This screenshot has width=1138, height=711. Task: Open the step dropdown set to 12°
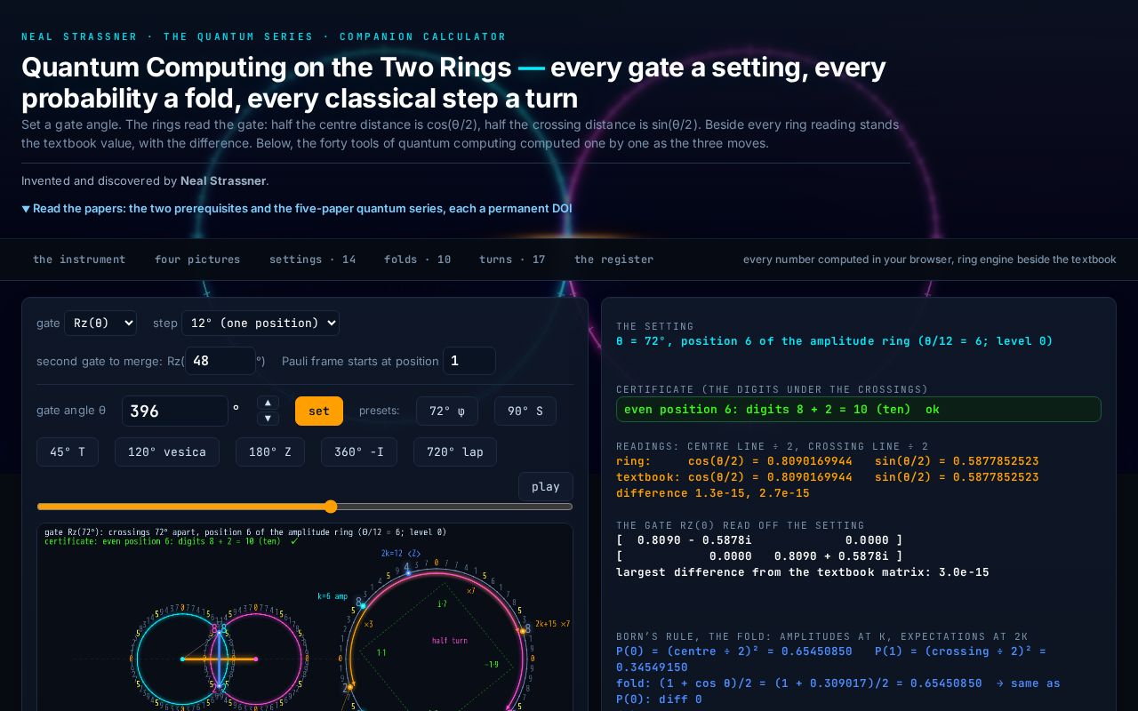pyautogui.click(x=260, y=323)
